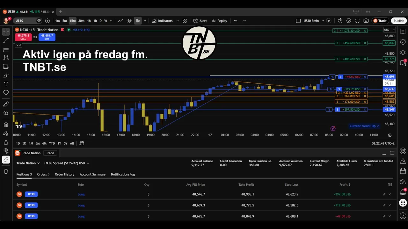Screen dimensions: 408x229
Task: Open the alerts clock panel icon
Action: 403,42
